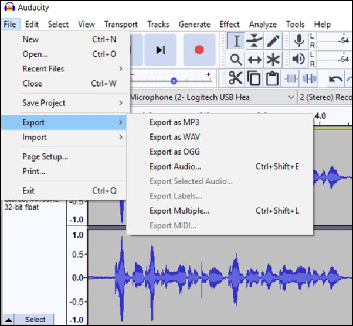Click the 4.0 mark on the timeline ruler

(320, 116)
